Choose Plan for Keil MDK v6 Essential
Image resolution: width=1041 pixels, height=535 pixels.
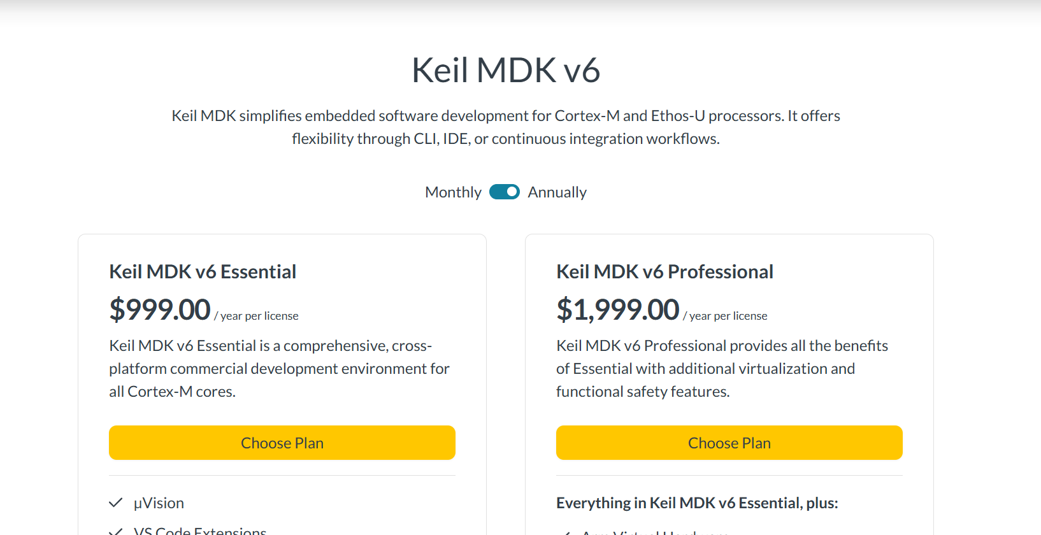pyautogui.click(x=282, y=443)
